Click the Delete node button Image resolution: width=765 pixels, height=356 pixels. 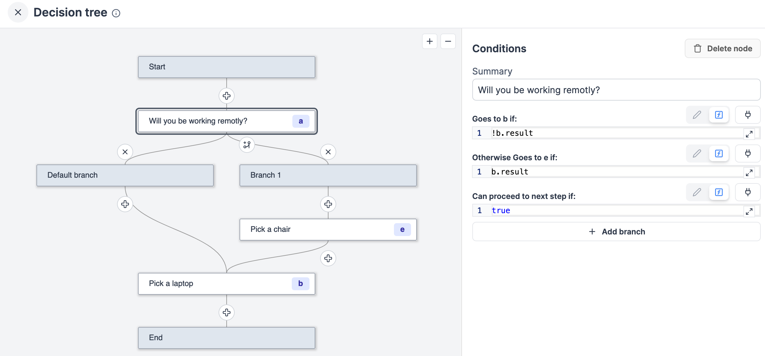pyautogui.click(x=722, y=49)
